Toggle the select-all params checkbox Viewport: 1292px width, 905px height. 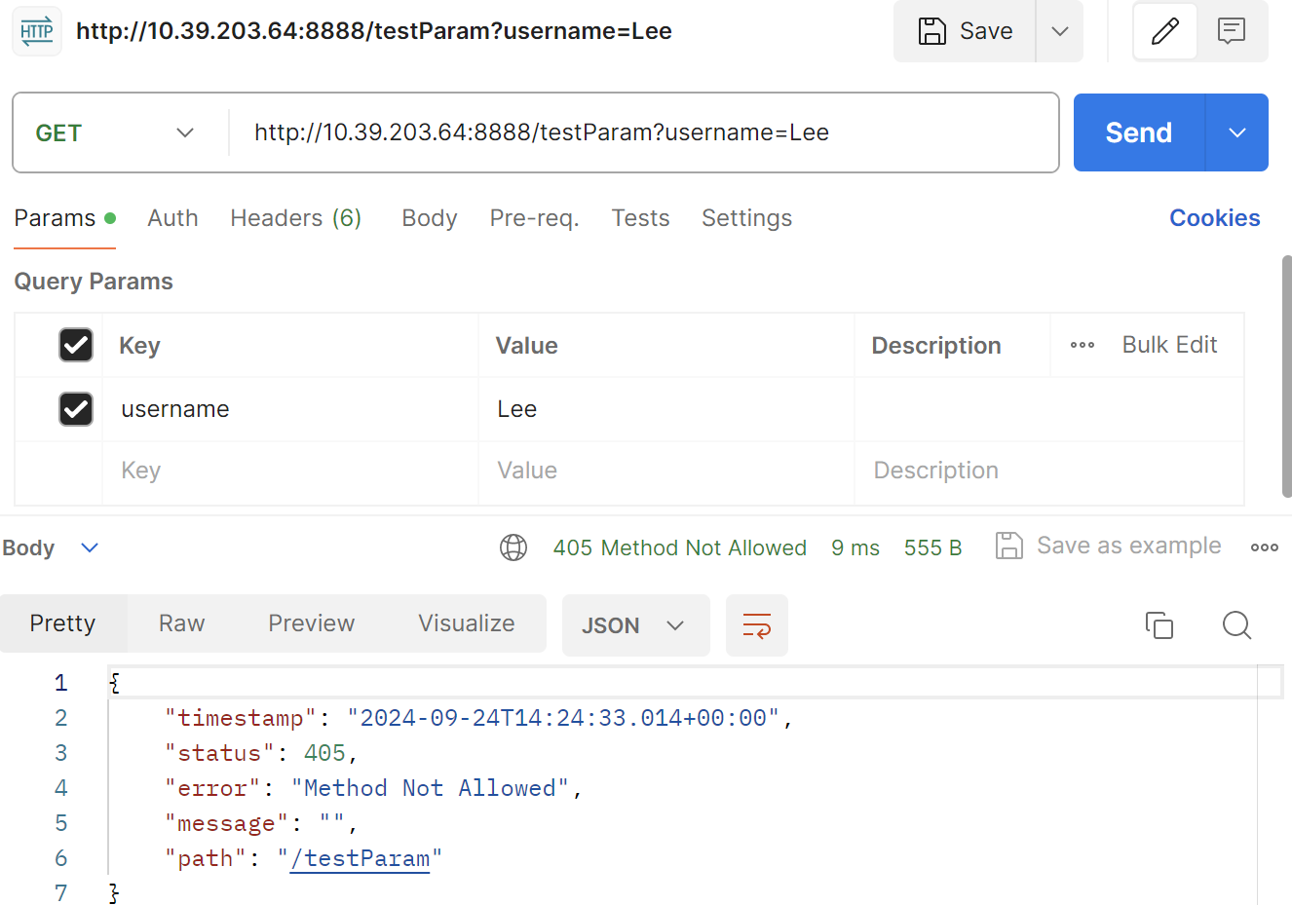[x=76, y=345]
